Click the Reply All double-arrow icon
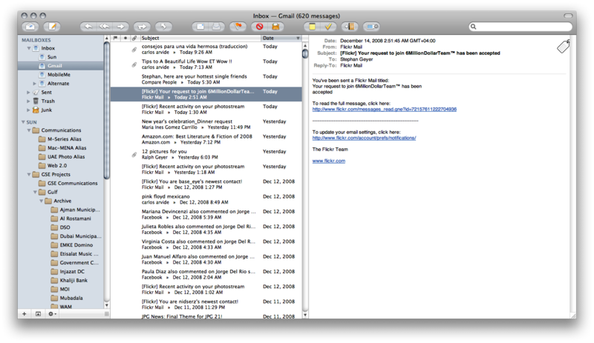The width and height of the screenshot is (594, 343). [x=105, y=27]
